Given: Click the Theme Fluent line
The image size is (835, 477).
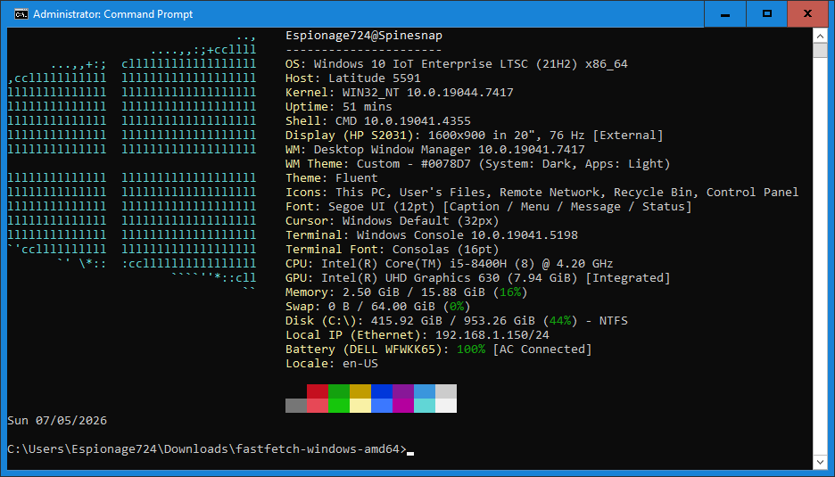Looking at the screenshot, I should 332,178.
